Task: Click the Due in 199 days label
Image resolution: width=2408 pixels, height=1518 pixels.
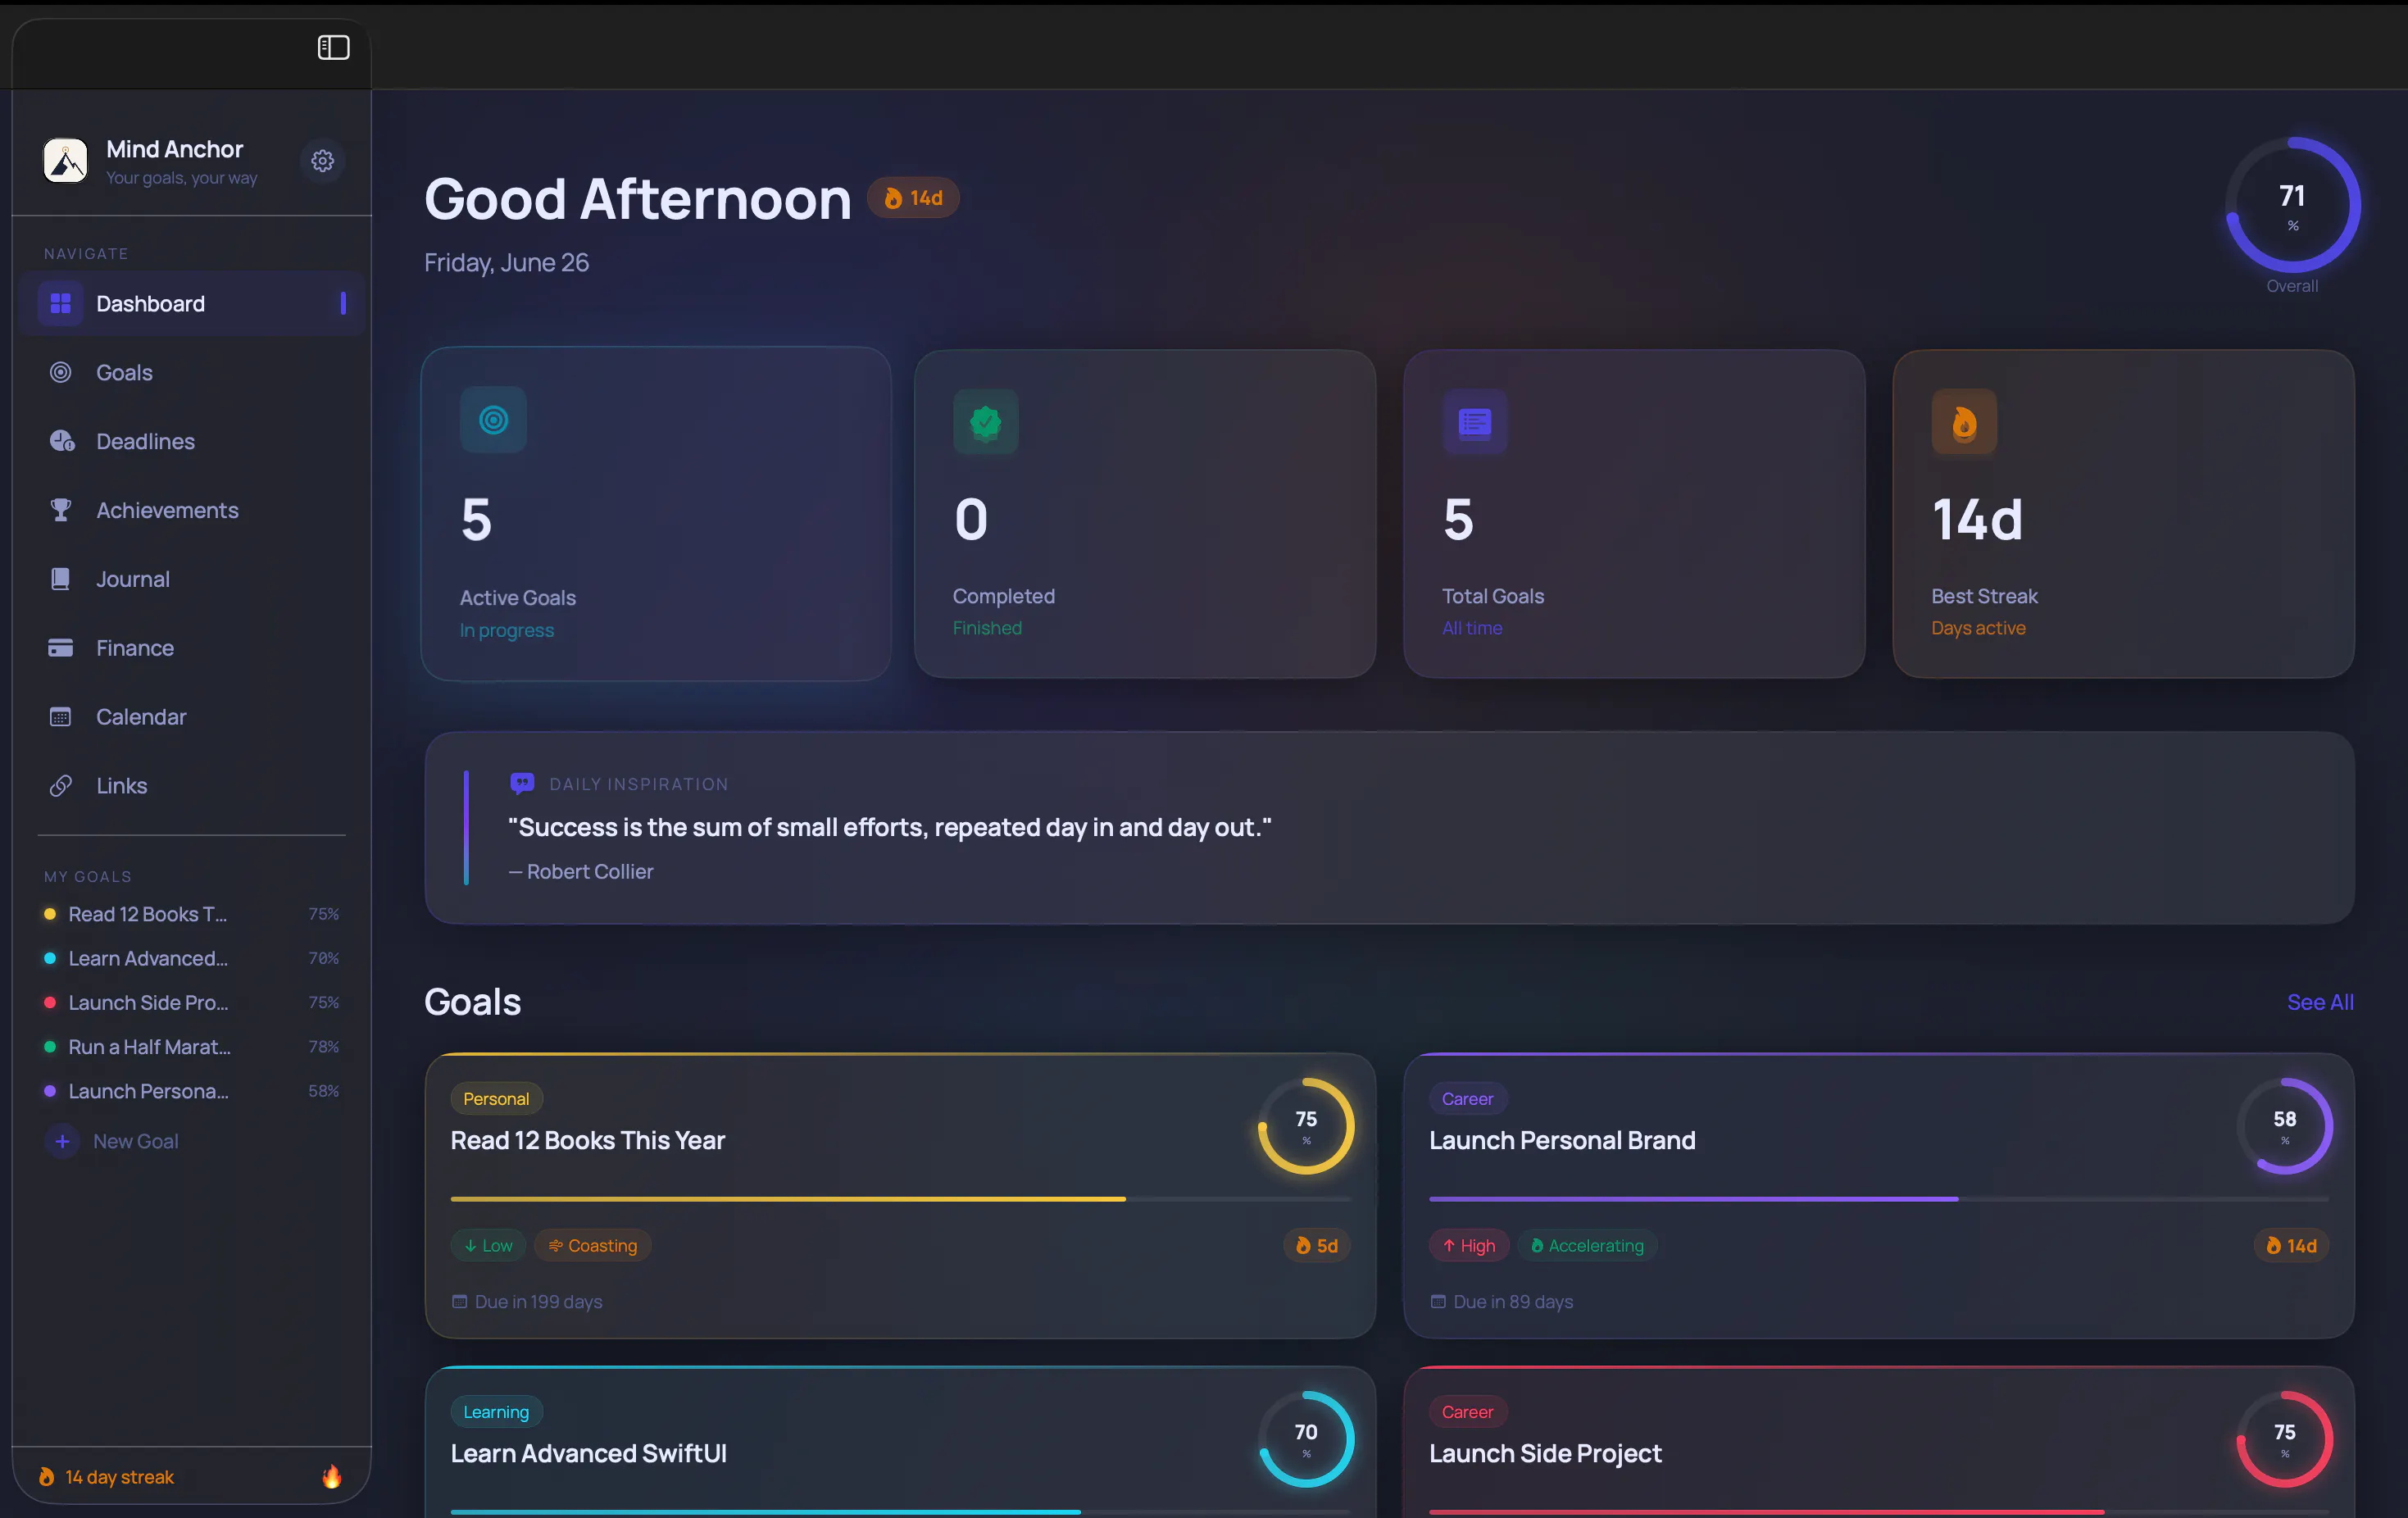Action: [x=527, y=1302]
